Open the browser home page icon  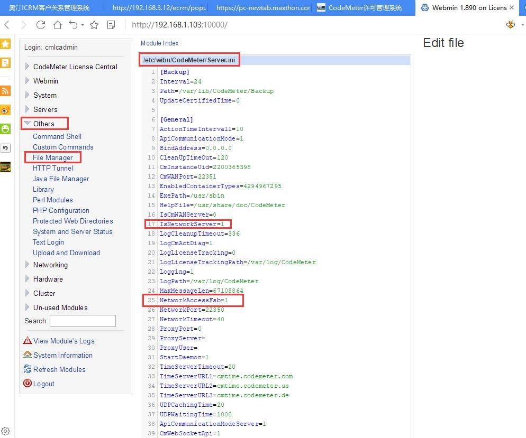[58, 25]
